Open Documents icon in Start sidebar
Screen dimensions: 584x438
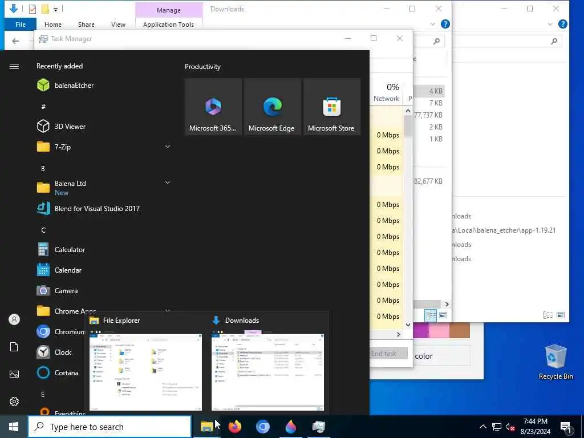(14, 347)
